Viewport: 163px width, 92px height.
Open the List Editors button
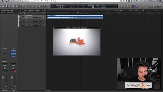[151, 6]
